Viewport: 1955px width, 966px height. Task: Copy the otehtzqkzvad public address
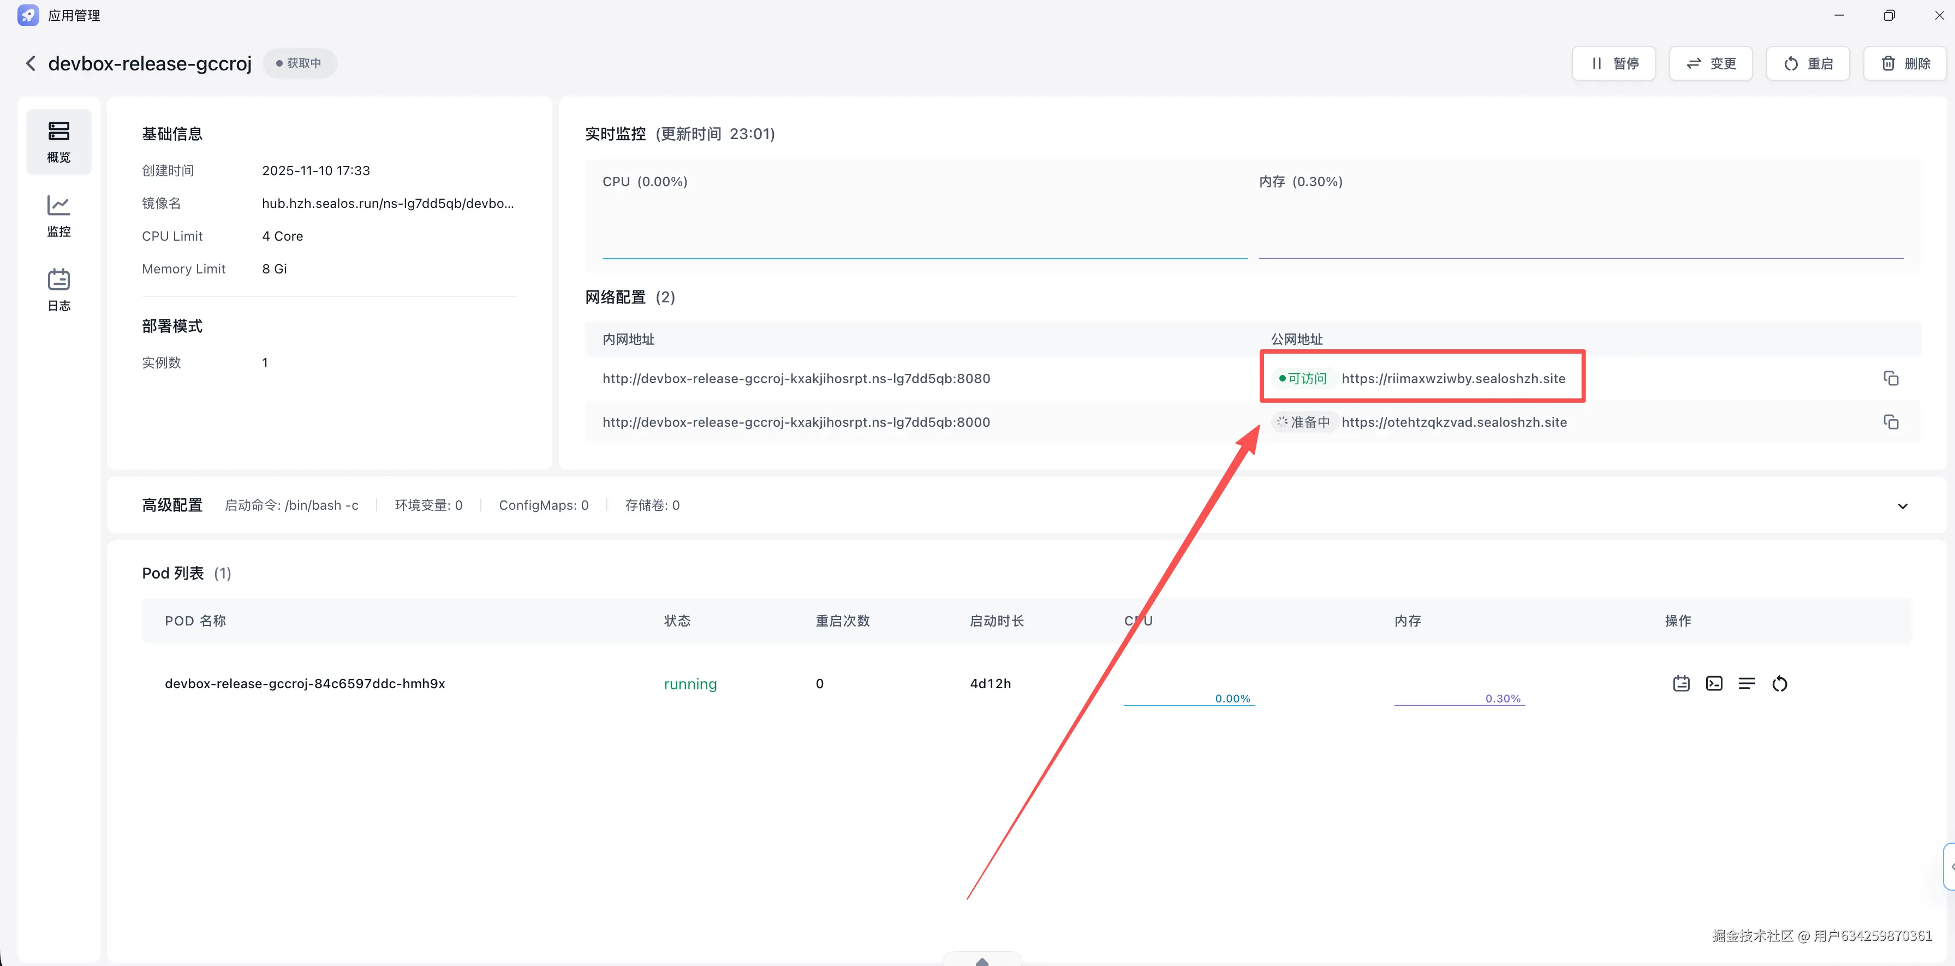[x=1891, y=422]
